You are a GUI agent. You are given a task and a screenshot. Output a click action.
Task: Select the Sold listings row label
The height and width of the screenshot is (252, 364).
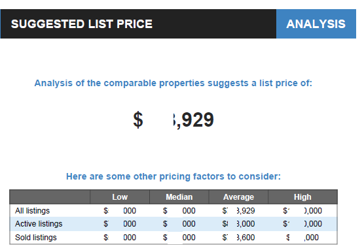[36, 238]
